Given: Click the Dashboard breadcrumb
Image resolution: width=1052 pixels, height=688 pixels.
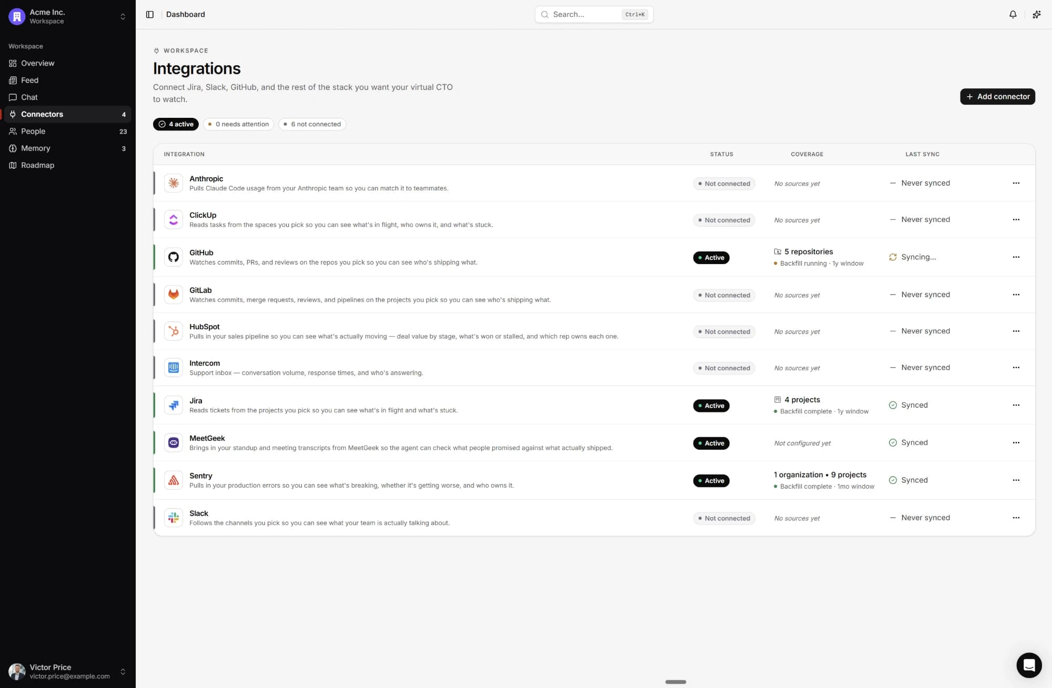Looking at the screenshot, I should tap(186, 14).
